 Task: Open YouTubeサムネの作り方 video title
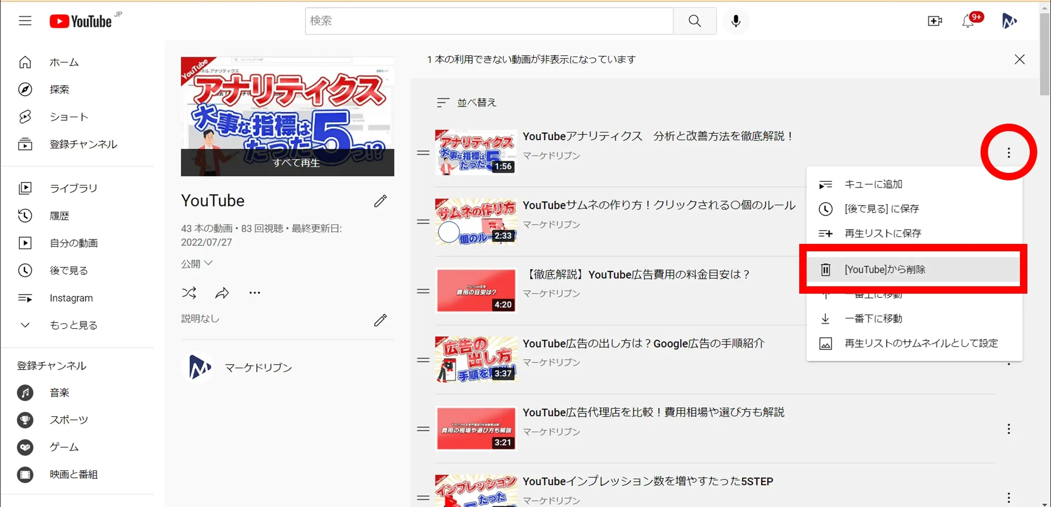tap(659, 205)
